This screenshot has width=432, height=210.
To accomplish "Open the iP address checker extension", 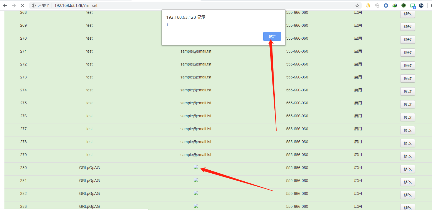I will click(x=422, y=6).
